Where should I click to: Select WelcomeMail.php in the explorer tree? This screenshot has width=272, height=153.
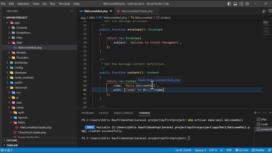30,48
